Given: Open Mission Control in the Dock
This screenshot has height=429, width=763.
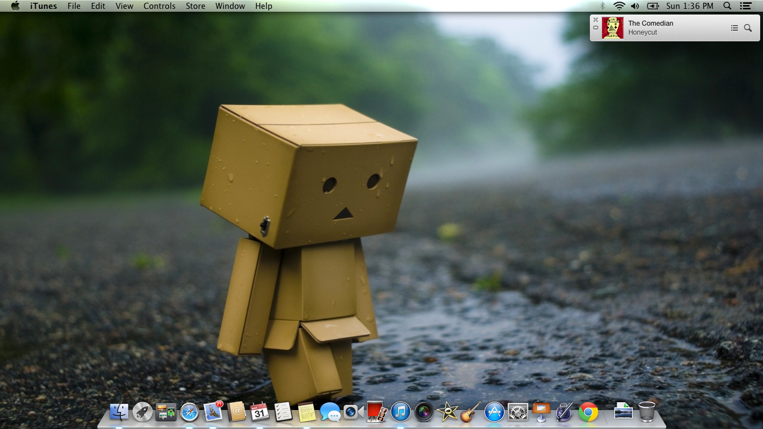Looking at the screenshot, I should coord(166,412).
